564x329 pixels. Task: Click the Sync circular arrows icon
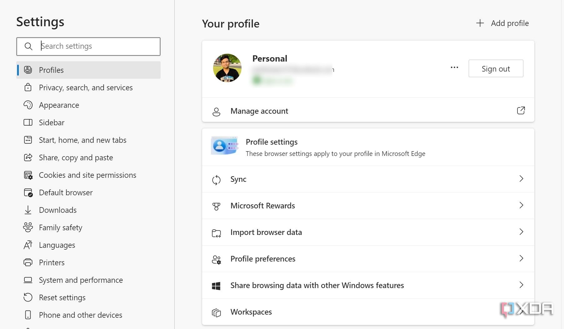point(216,180)
